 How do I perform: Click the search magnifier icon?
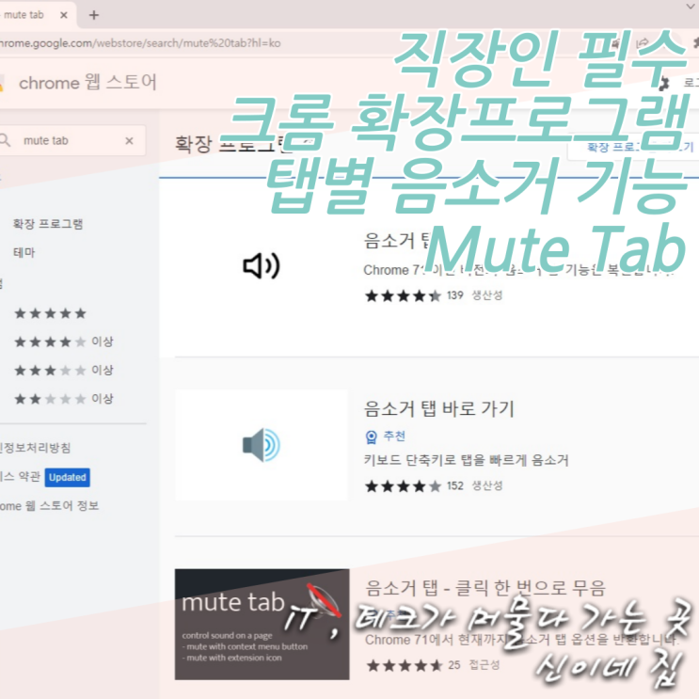(5, 140)
